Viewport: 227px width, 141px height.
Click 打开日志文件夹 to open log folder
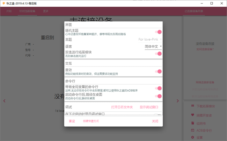[122, 107]
